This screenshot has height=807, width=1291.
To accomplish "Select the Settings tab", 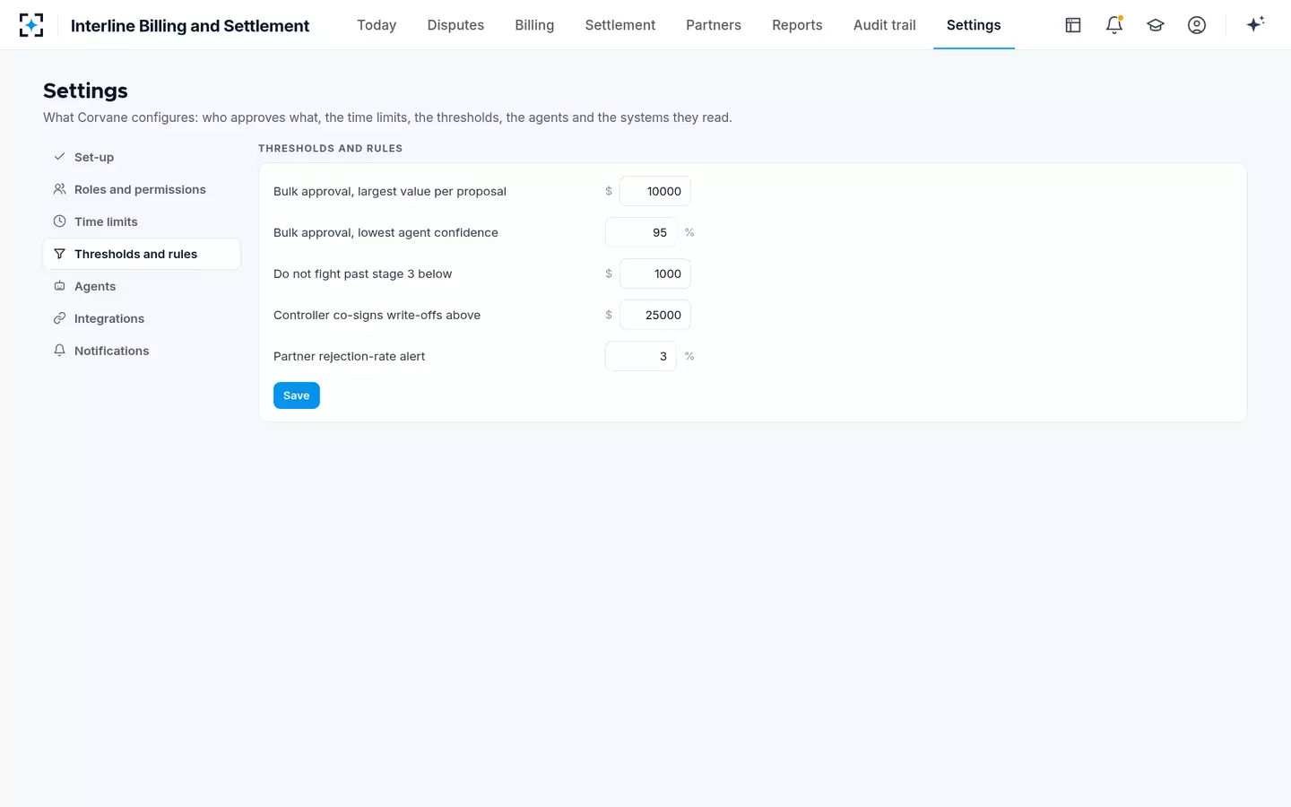I will coord(974,25).
